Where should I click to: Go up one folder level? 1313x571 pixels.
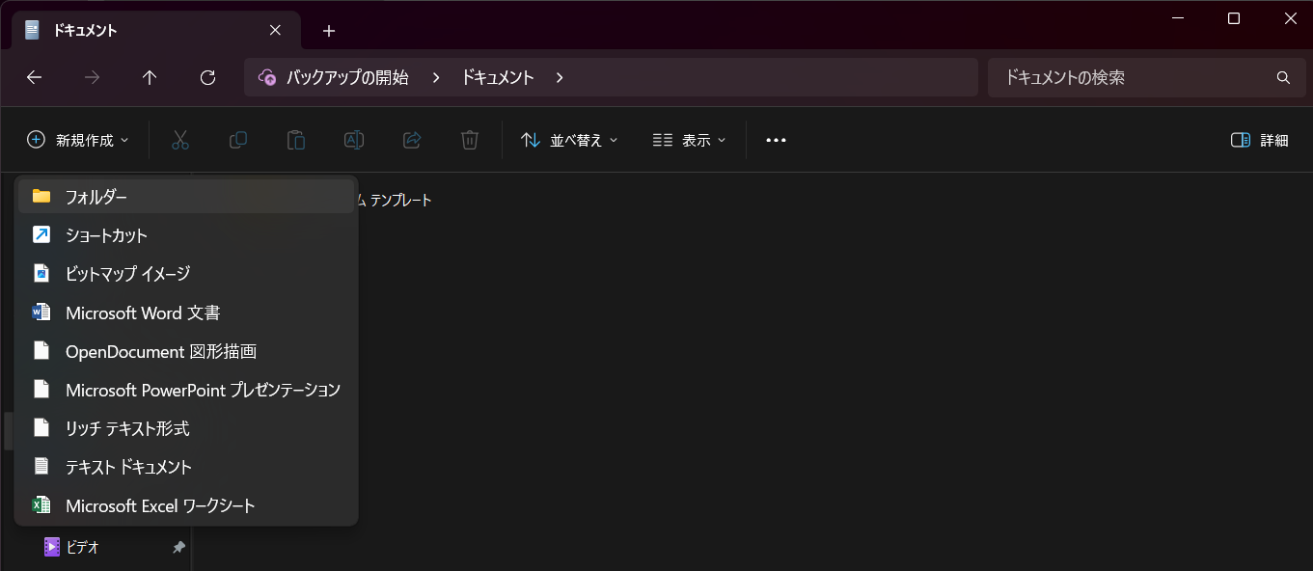150,78
